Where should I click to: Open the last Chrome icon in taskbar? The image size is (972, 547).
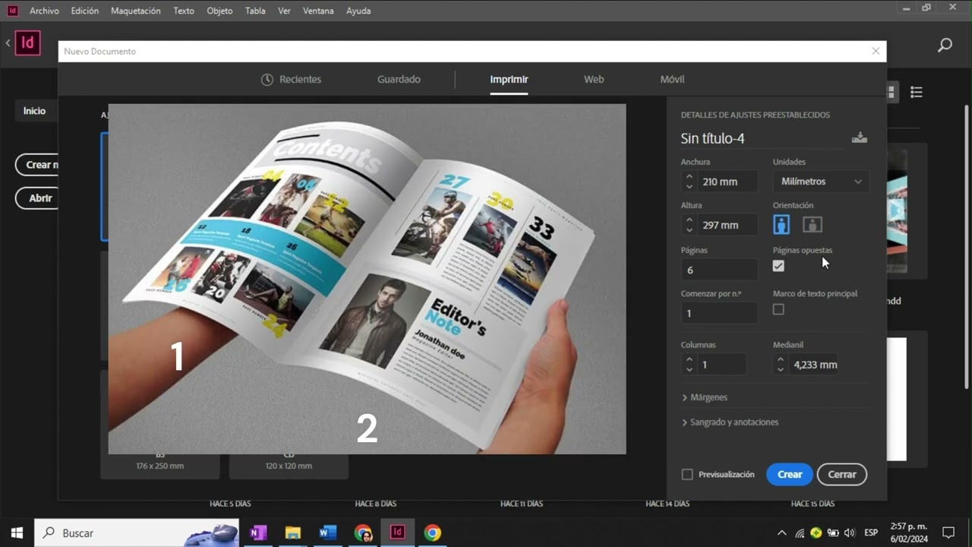(x=432, y=533)
